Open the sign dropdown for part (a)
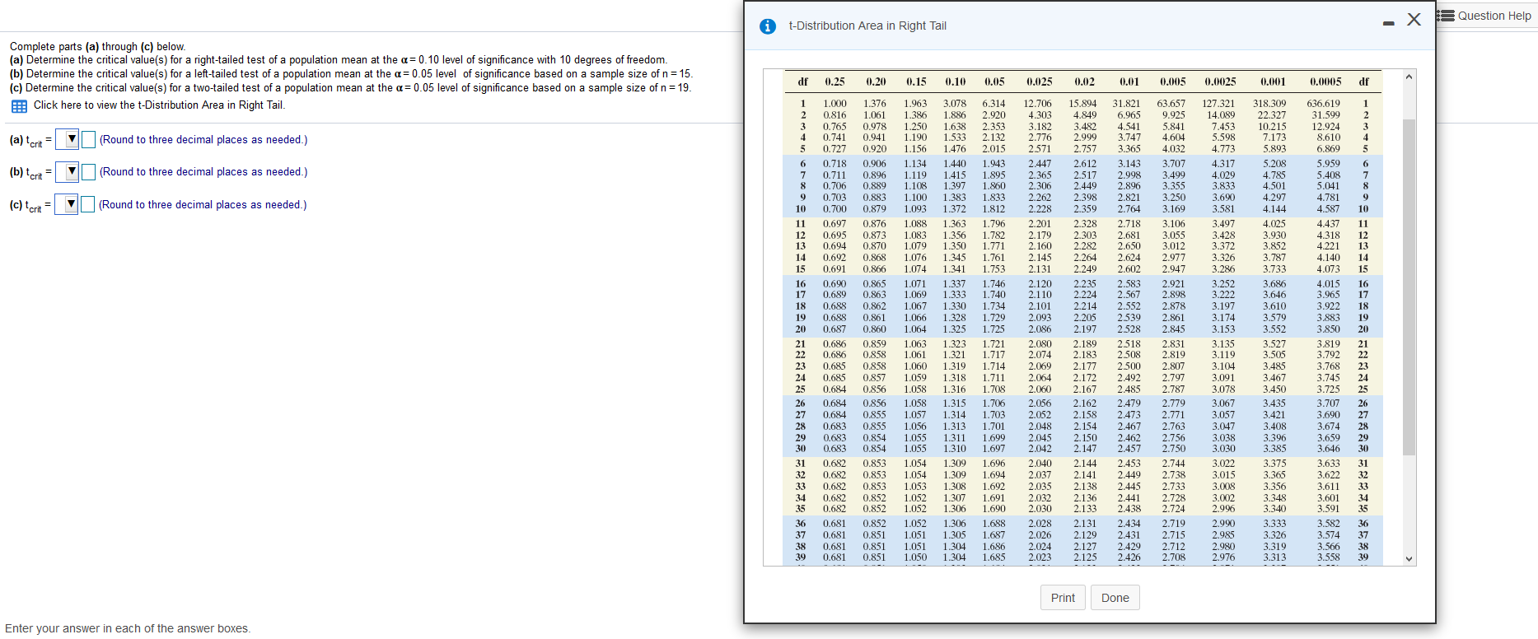 pos(68,139)
